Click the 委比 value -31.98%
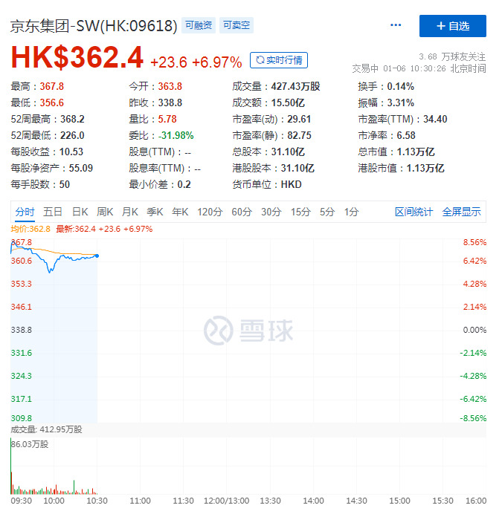 pos(176,135)
